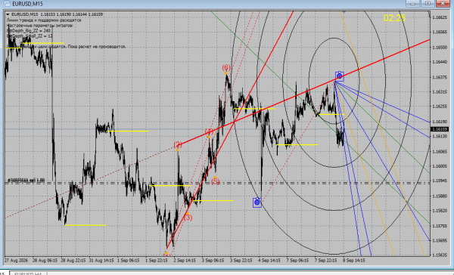Click the 1.15820 price axis label
This screenshot has width=454, height=275.
tap(439, 211)
